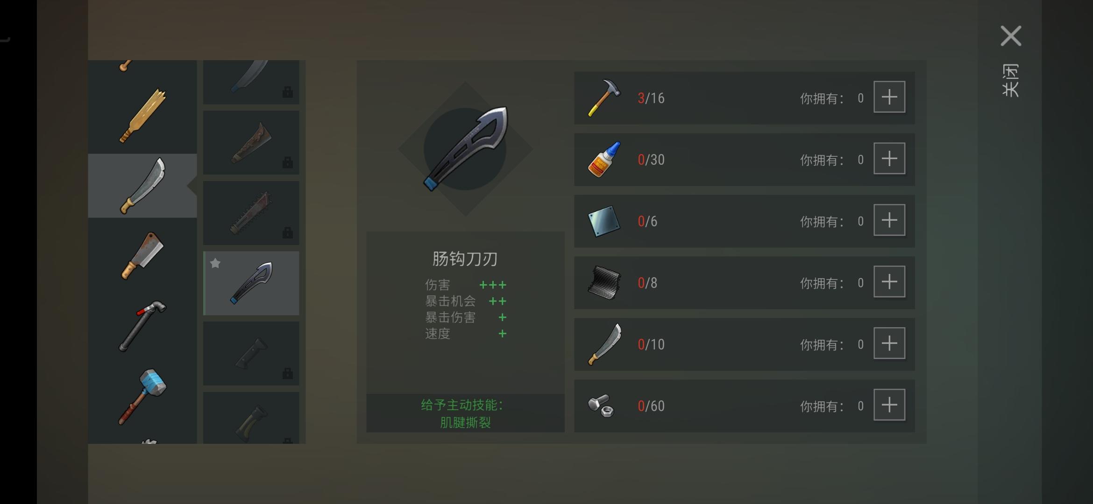Select the blue sledgehammer weapon

(142, 397)
